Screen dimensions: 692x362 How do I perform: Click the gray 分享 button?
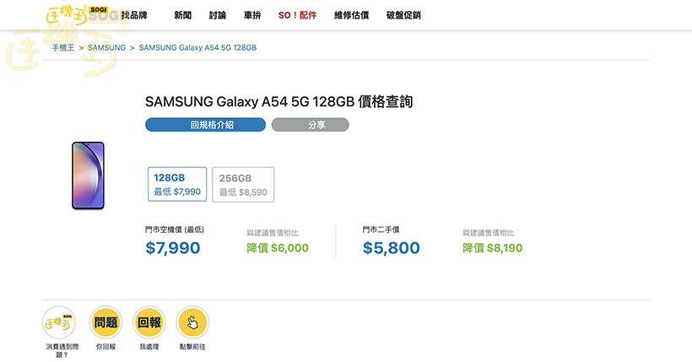click(x=310, y=125)
